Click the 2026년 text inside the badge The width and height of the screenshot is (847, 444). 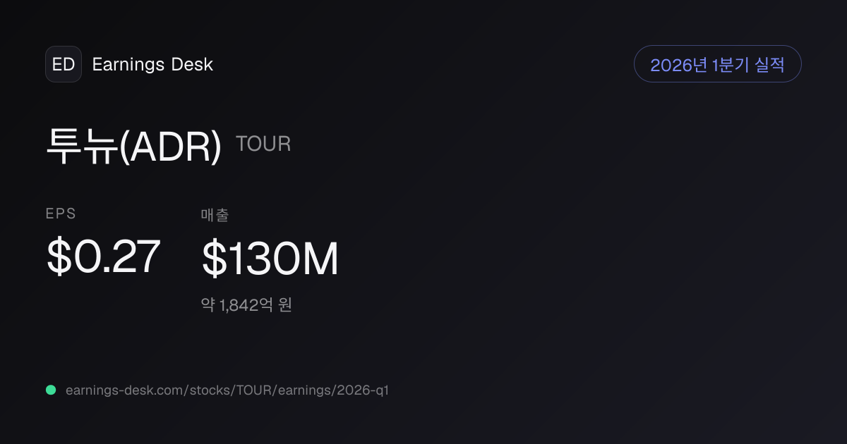pos(678,65)
